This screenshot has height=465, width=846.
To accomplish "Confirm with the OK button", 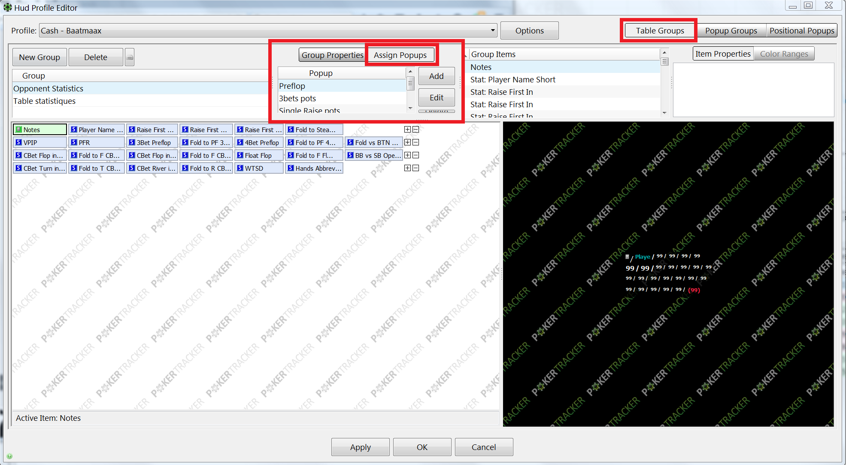I will (x=422, y=447).
